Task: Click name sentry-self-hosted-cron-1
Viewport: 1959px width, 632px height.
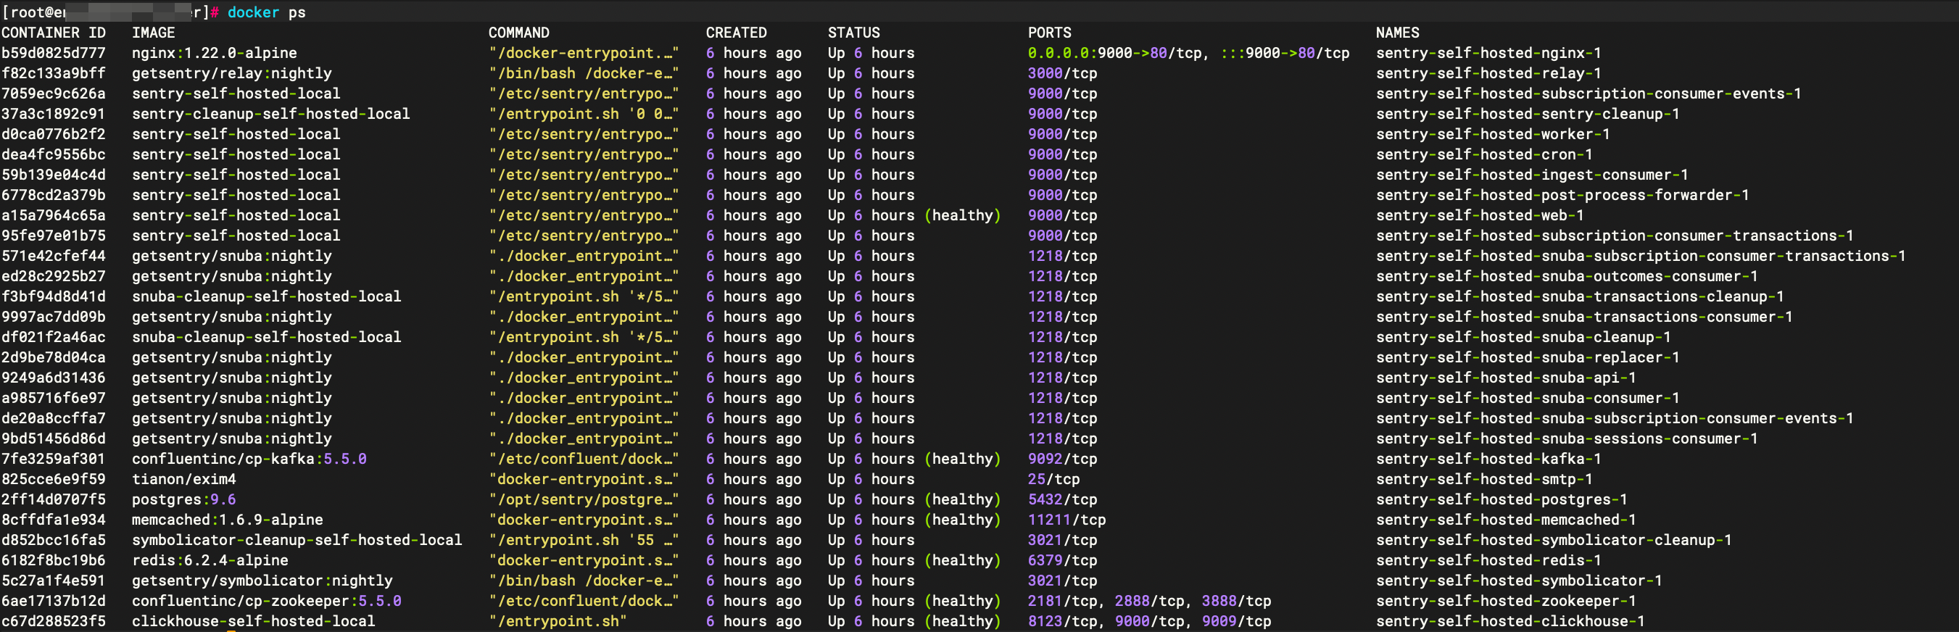Action: tap(1483, 154)
